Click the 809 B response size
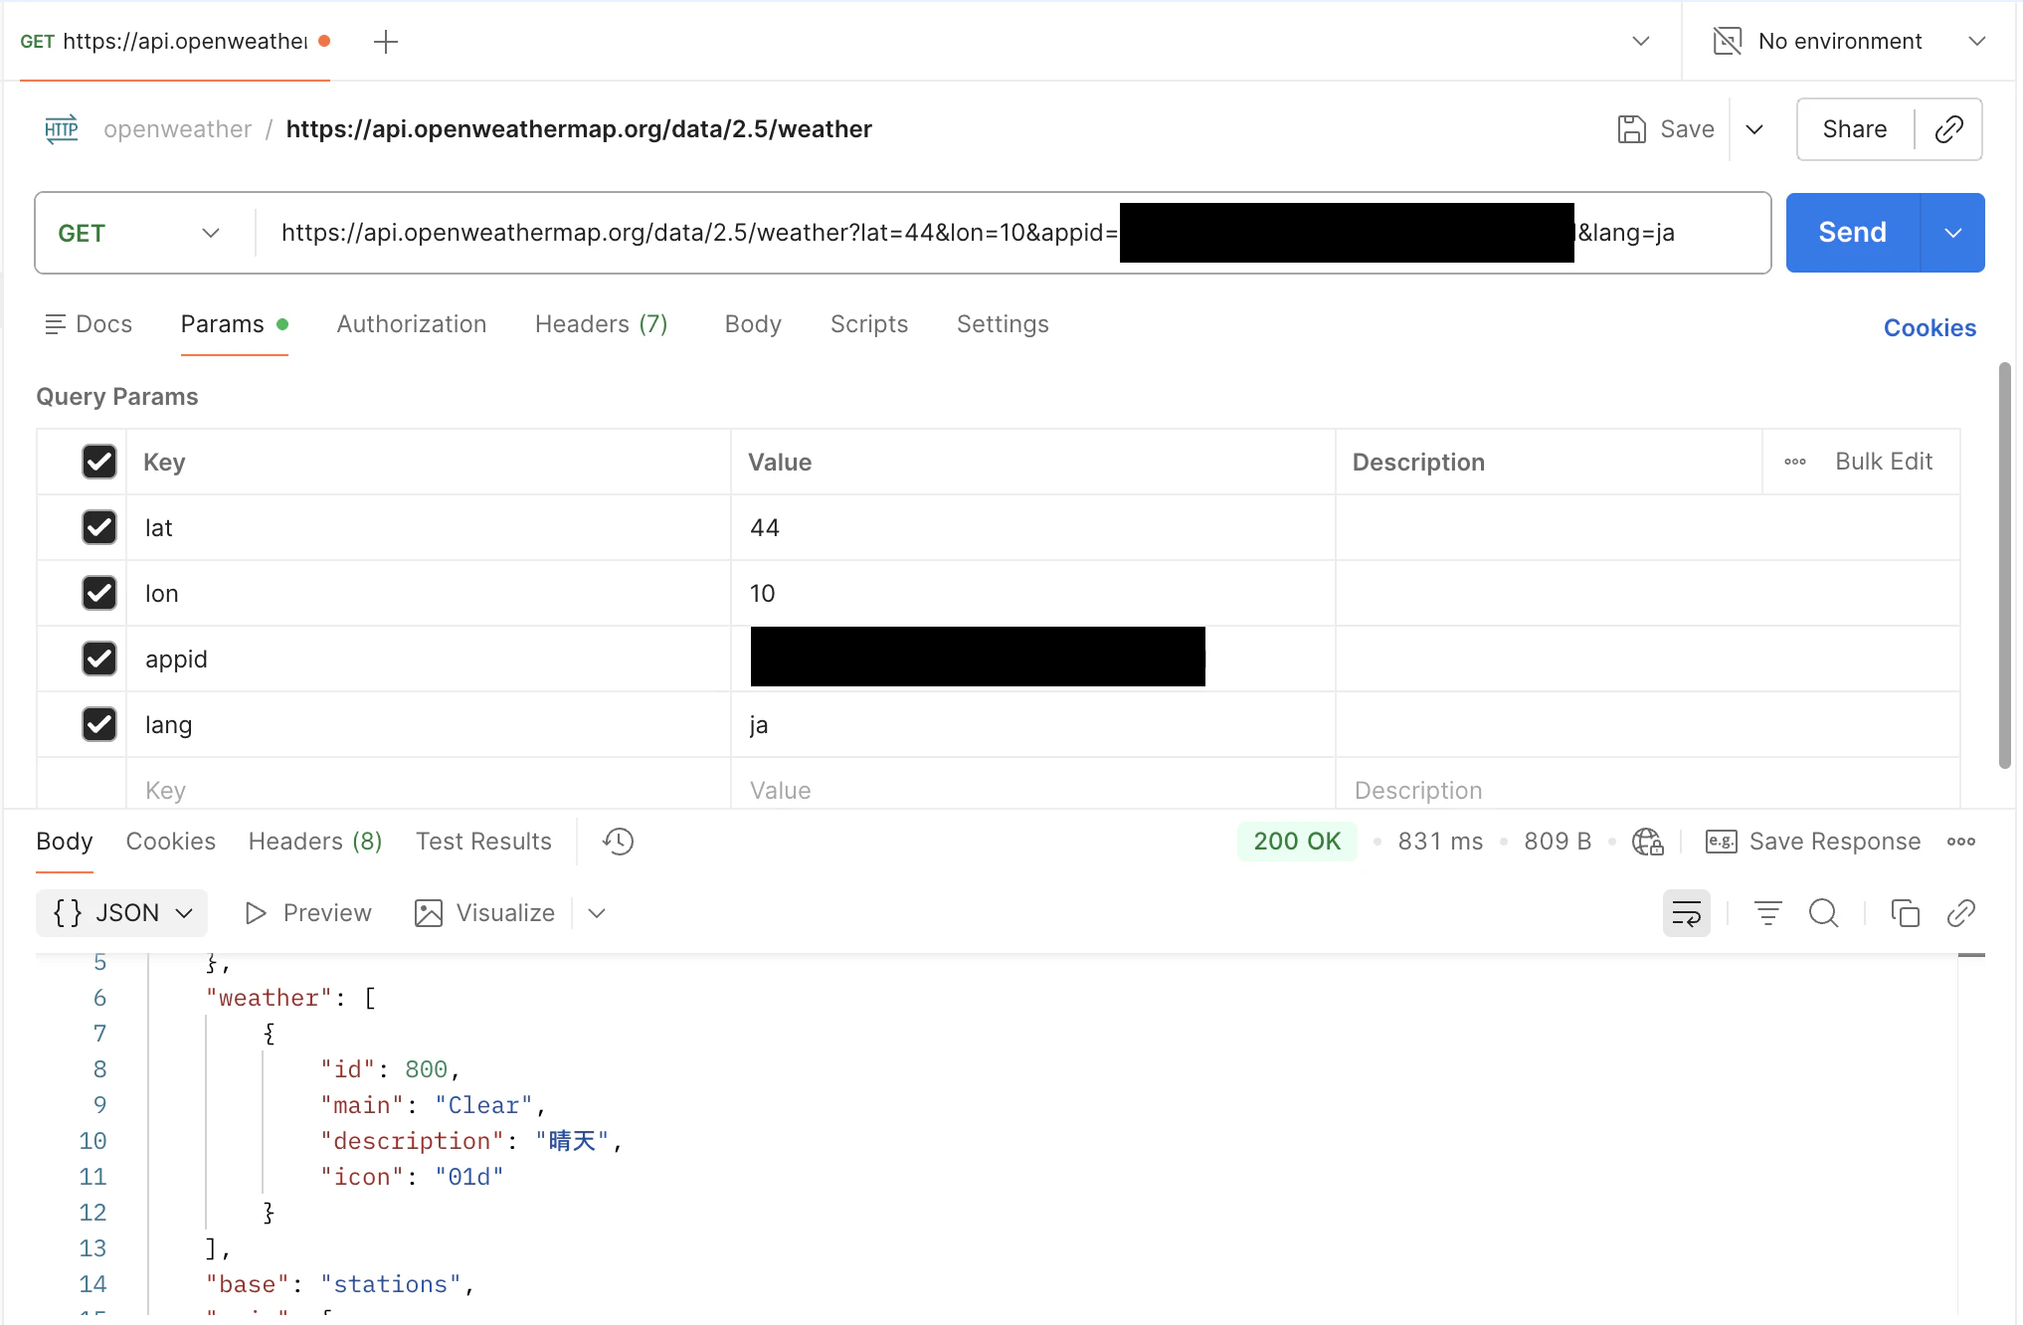The height and width of the screenshot is (1325, 2023). tap(1558, 842)
